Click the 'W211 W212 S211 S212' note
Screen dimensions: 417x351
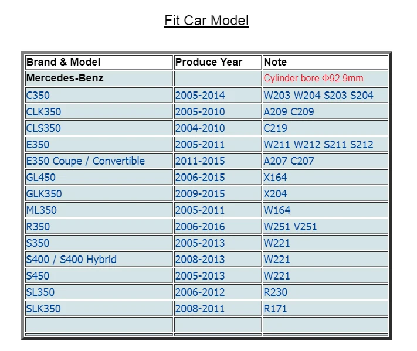click(326, 145)
